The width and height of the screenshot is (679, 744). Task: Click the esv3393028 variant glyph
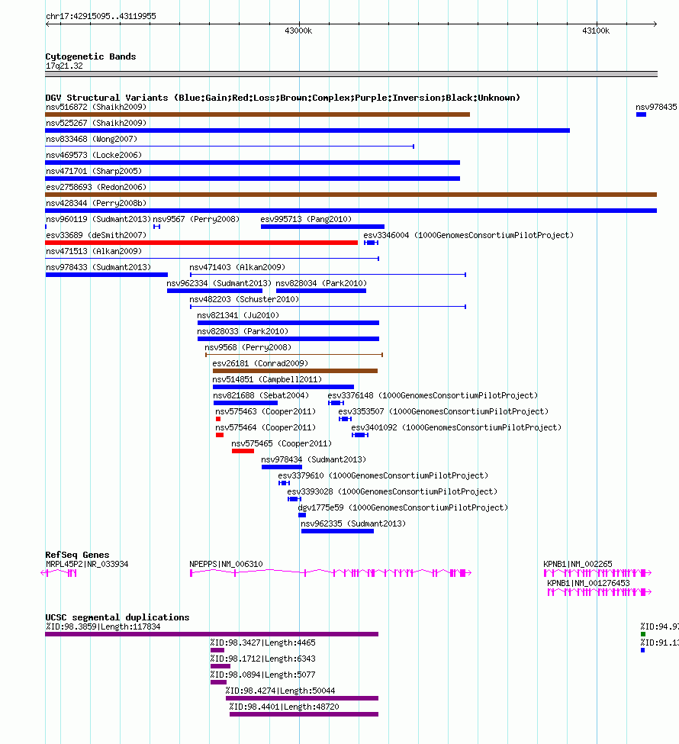coord(294,499)
